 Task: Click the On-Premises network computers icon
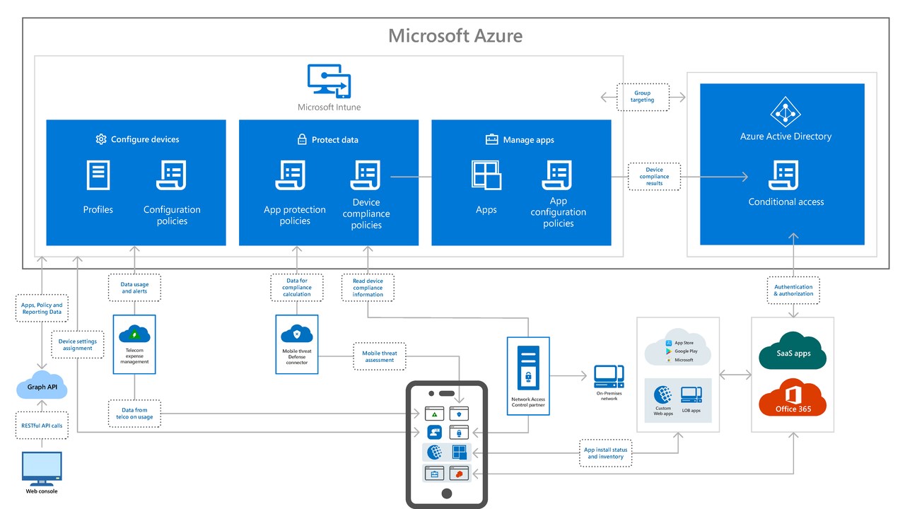609,375
